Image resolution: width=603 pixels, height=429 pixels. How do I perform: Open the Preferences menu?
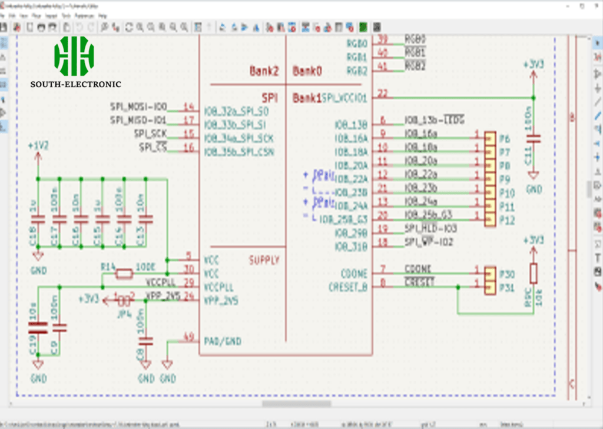click(85, 16)
